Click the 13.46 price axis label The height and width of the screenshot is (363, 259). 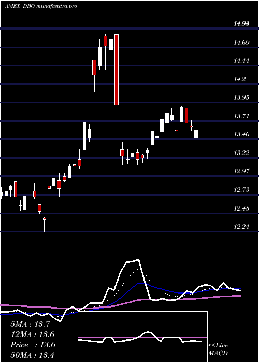(241, 134)
